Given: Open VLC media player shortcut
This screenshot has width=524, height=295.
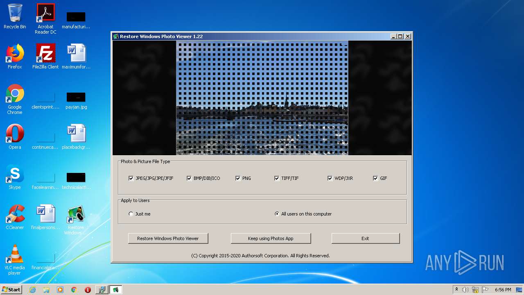Looking at the screenshot, I should [15, 260].
